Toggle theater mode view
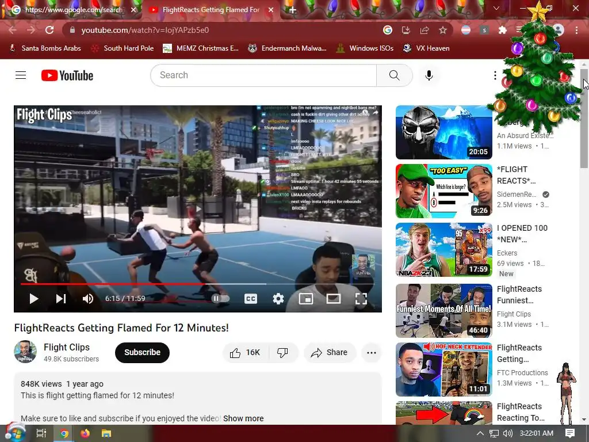This screenshot has width=589, height=442. [334, 299]
